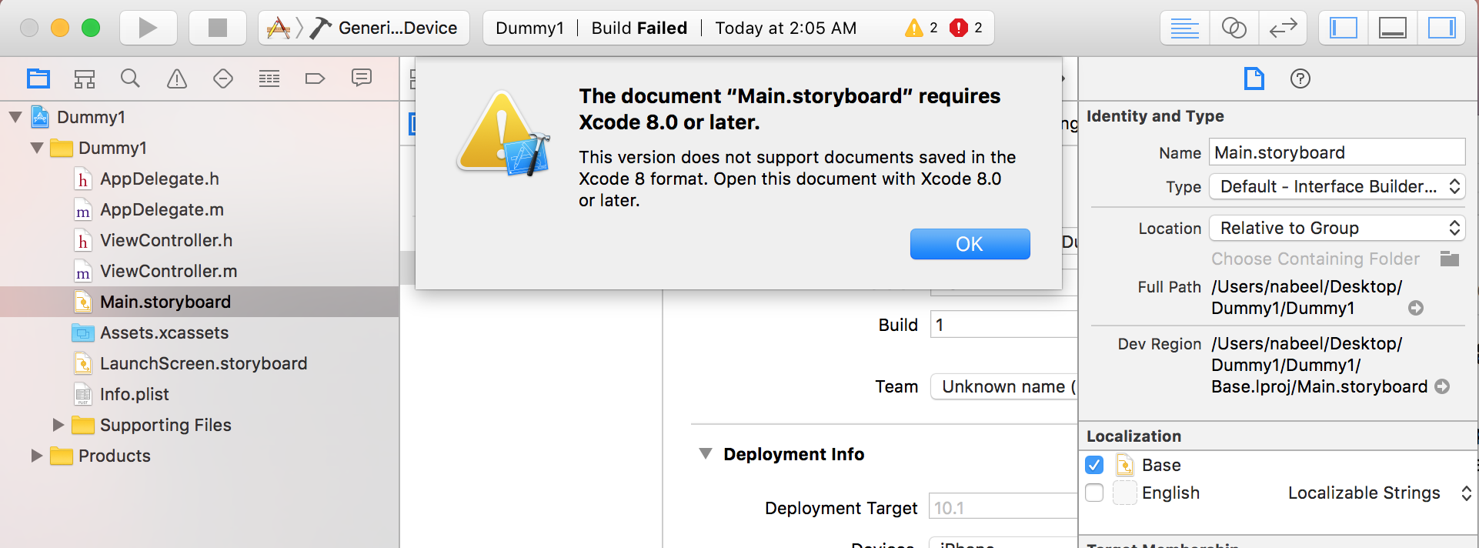Show the File inspector

point(1254,79)
